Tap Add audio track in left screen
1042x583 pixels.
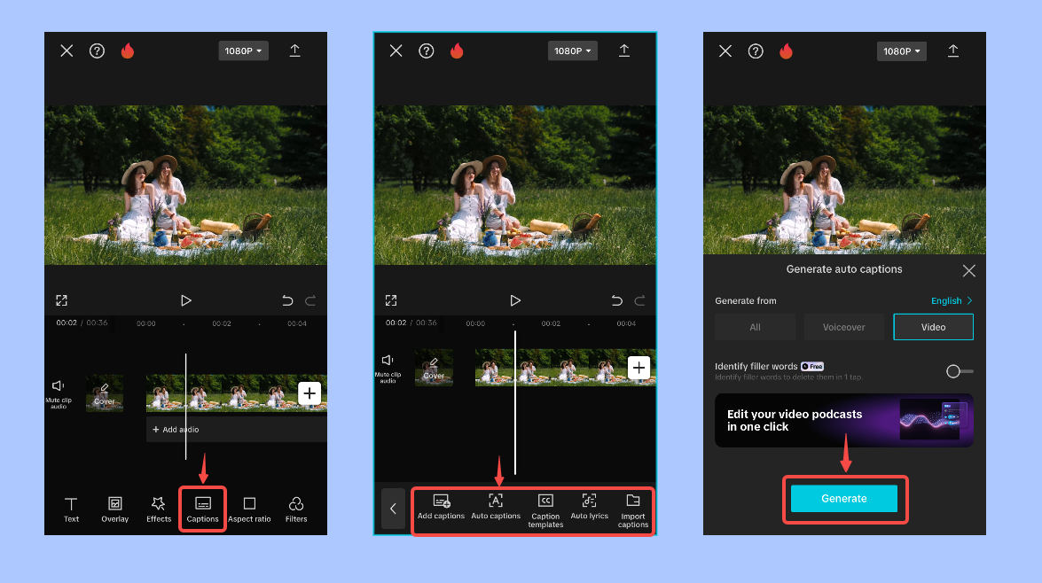click(236, 430)
